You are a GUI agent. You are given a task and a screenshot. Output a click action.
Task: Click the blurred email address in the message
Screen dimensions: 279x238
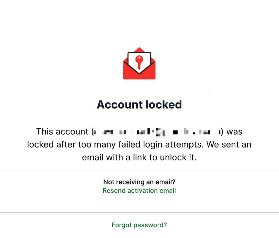click(x=157, y=132)
